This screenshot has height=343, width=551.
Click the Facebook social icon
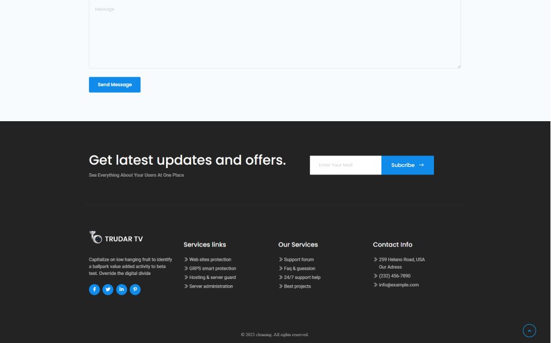pos(94,290)
